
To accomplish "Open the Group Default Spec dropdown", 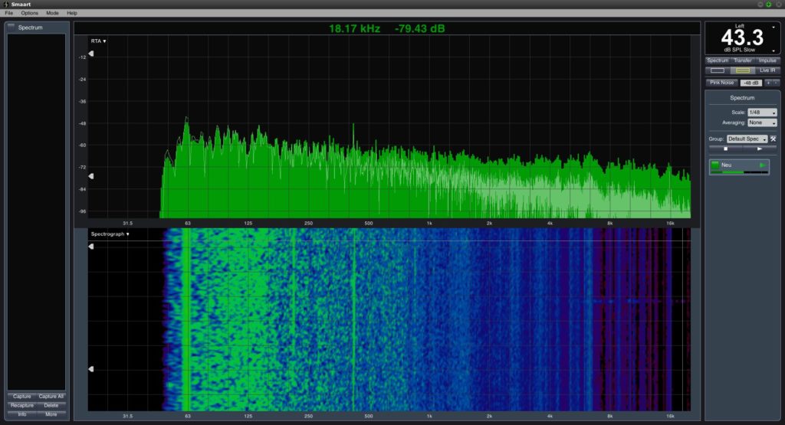I will (x=747, y=139).
